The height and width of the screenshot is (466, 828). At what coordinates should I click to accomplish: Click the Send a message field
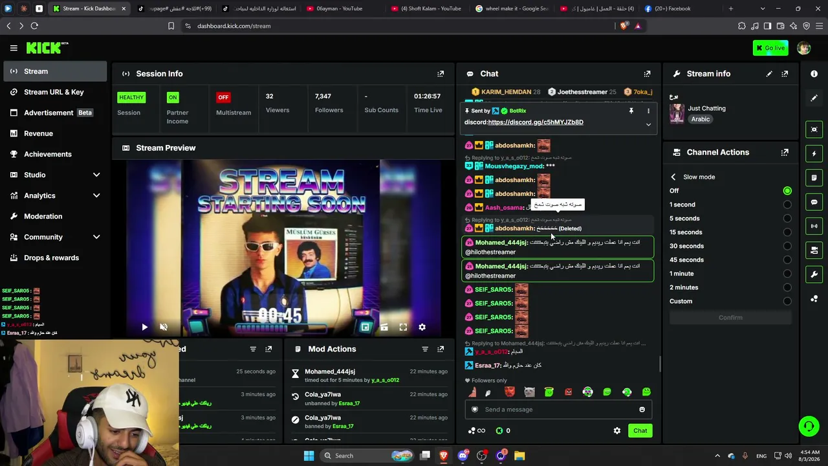click(x=559, y=410)
